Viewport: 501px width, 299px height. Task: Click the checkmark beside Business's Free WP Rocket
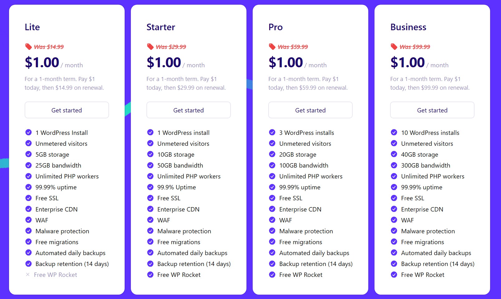394,274
